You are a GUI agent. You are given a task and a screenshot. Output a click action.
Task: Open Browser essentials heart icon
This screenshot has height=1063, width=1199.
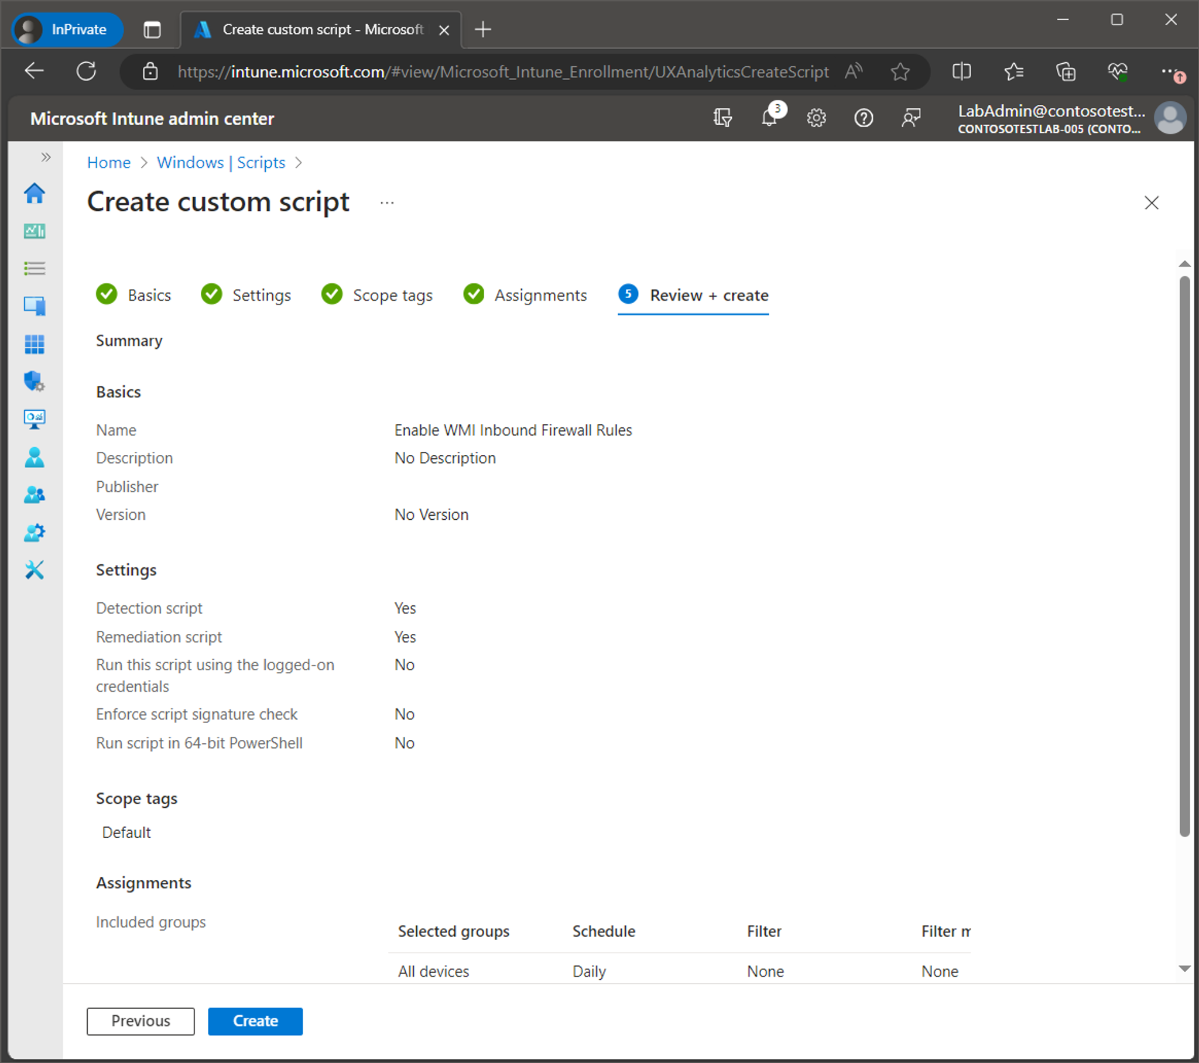[x=1118, y=71]
